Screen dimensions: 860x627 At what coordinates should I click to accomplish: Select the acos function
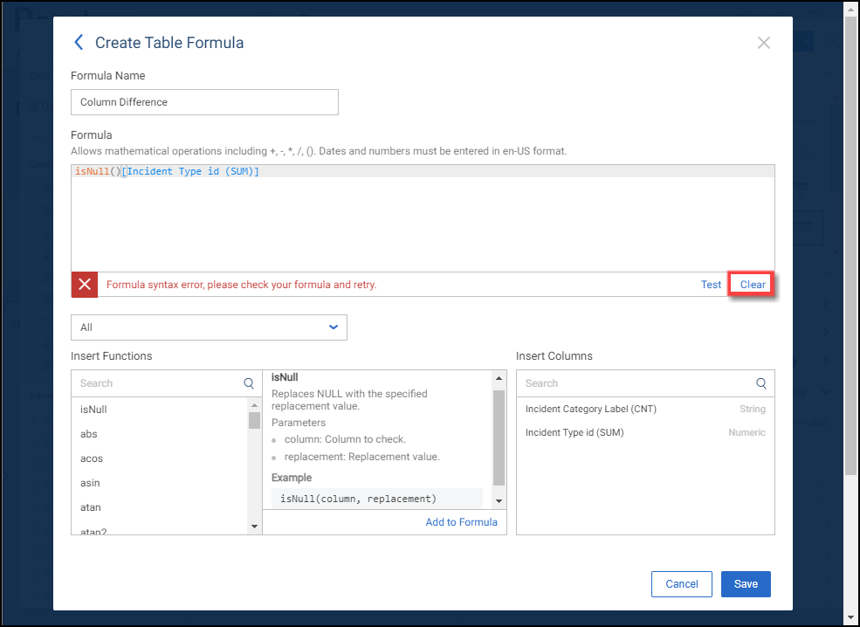point(92,458)
